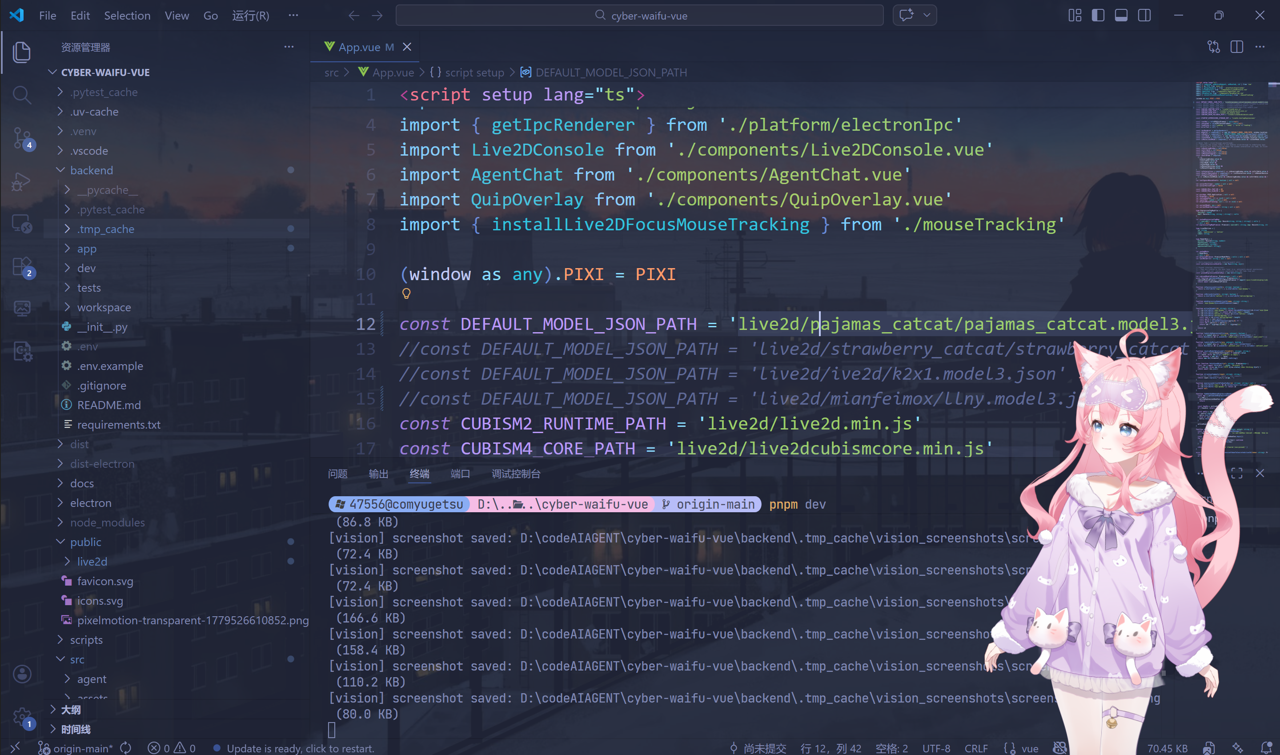Switch to the 问题 panel tab
Viewport: 1280px width, 755px height.
337,474
